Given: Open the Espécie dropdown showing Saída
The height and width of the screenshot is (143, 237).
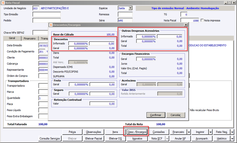Looking at the screenshot, I should click(130, 8).
